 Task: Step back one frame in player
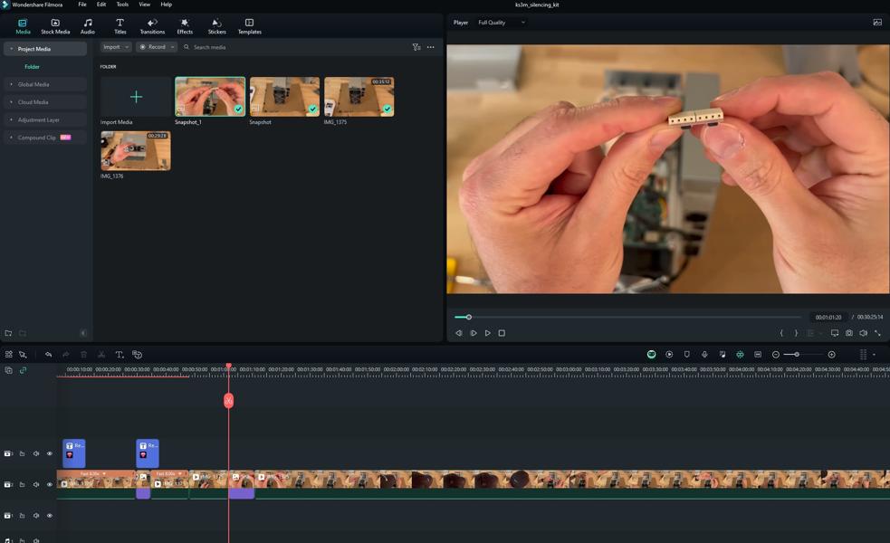[x=459, y=333]
